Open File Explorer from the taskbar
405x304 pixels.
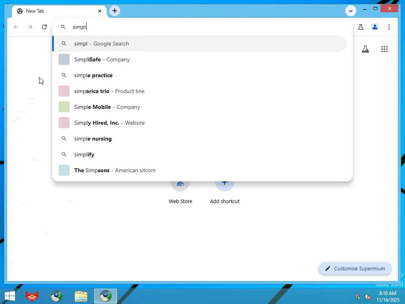pyautogui.click(x=81, y=296)
